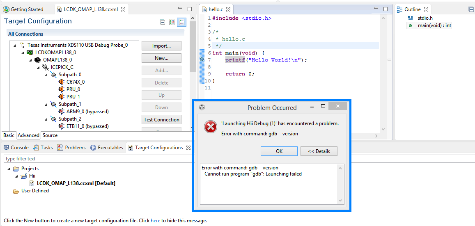Image resolution: width=475 pixels, height=226 pixels.
Task: Collapse the OMAPL138_0 device node
Action: pos(30,60)
